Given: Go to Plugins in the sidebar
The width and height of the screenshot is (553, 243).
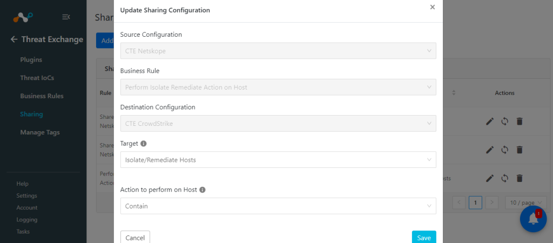Looking at the screenshot, I should [x=31, y=59].
